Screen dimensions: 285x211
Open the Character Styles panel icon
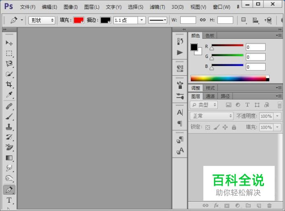pos(180,151)
